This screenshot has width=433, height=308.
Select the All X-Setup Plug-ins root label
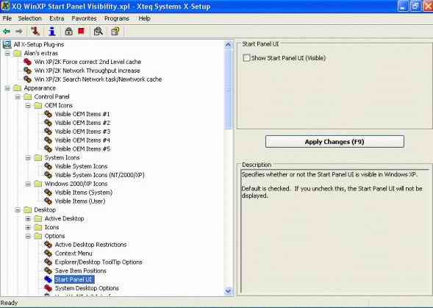[39, 44]
